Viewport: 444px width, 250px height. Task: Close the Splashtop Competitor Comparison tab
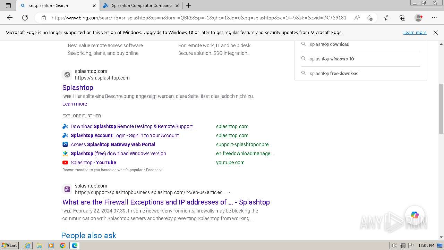[177, 6]
